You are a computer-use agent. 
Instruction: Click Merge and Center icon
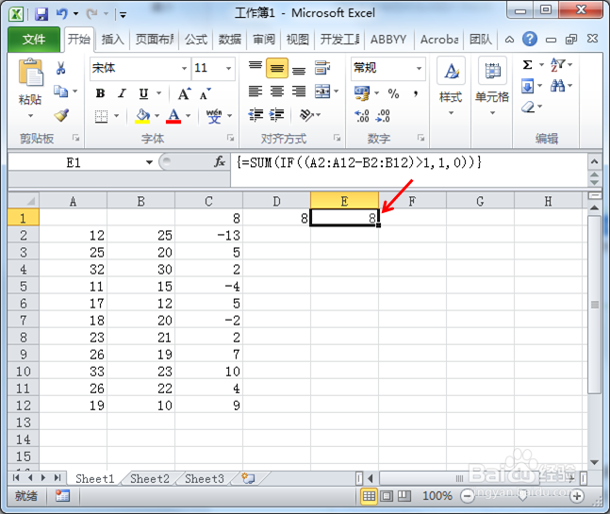pyautogui.click(x=322, y=91)
